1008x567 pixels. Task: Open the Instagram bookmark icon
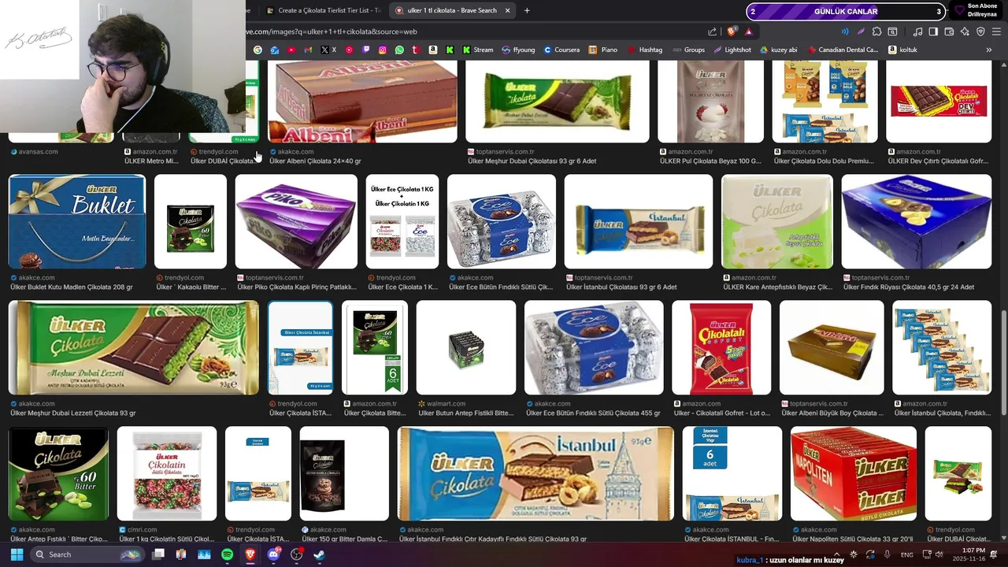point(383,50)
